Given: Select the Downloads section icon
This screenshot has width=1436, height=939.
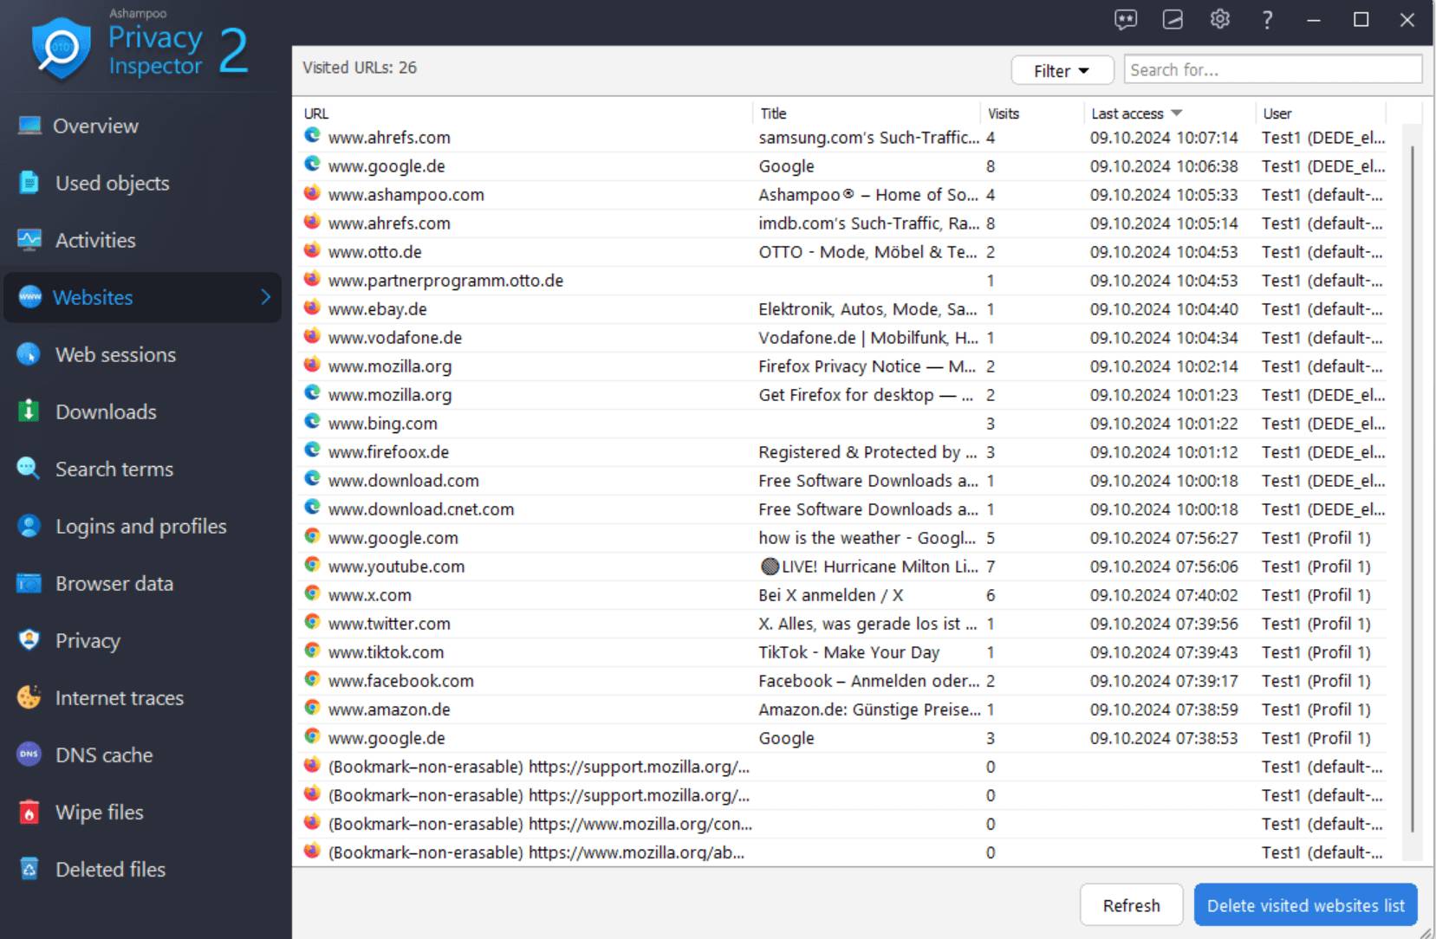Looking at the screenshot, I should 29,411.
